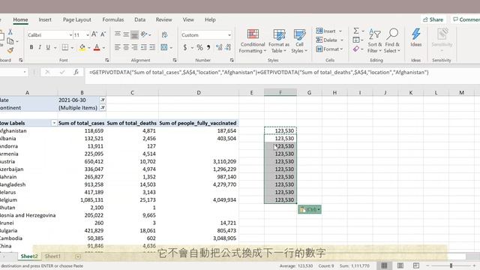Increase font size with the large A icon

pyautogui.click(x=94, y=34)
